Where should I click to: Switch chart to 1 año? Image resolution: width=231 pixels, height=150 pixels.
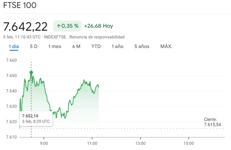[x=118, y=46]
